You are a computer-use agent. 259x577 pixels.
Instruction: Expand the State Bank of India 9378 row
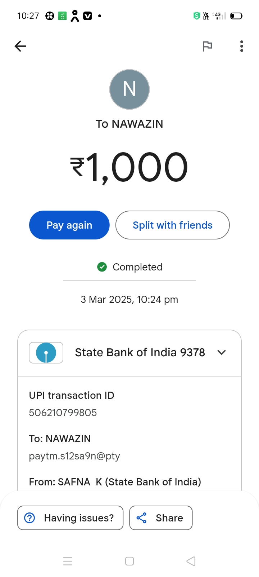click(x=140, y=352)
